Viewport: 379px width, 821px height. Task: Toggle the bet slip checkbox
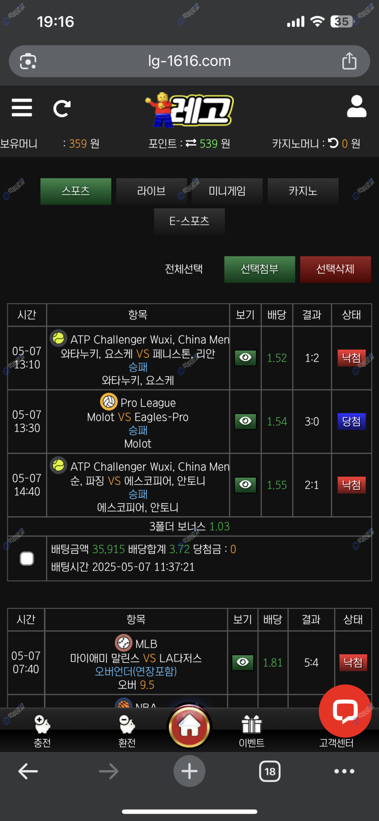tap(27, 558)
